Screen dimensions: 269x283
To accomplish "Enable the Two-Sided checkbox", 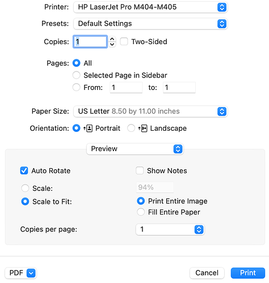I will click(x=124, y=41).
